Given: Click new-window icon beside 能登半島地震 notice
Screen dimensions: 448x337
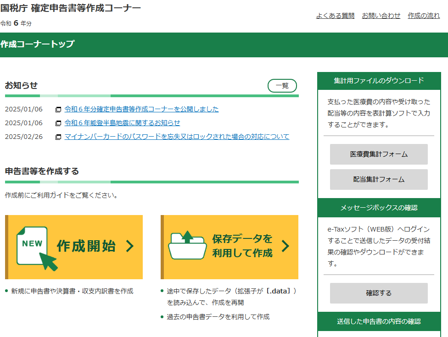Looking at the screenshot, I should click(x=58, y=123).
